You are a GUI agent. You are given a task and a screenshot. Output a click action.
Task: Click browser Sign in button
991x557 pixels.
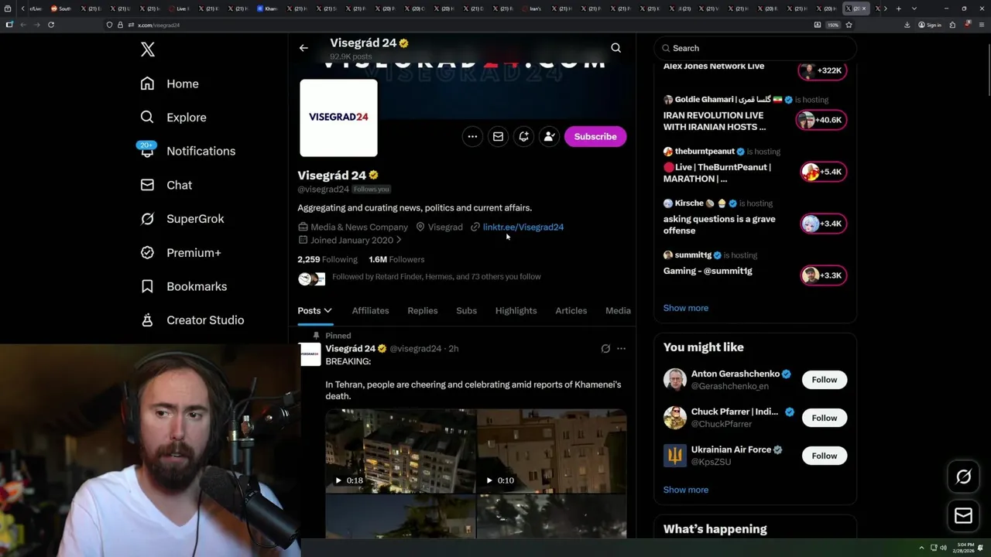930,25
